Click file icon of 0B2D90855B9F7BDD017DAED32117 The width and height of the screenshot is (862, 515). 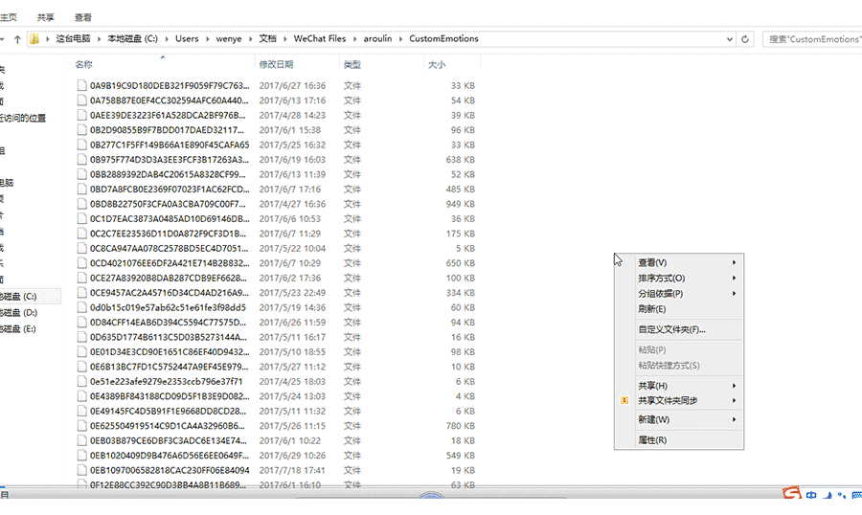(x=82, y=130)
